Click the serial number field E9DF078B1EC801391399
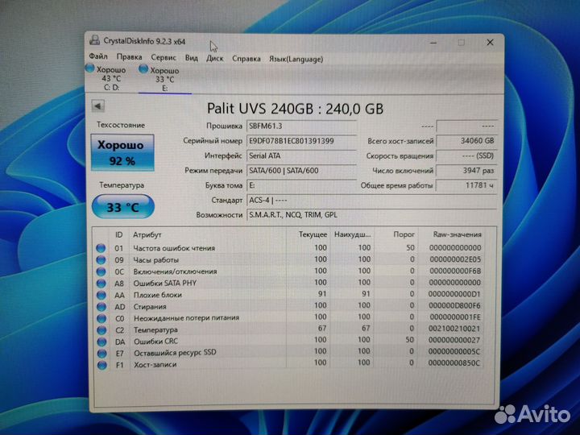 coord(301,141)
